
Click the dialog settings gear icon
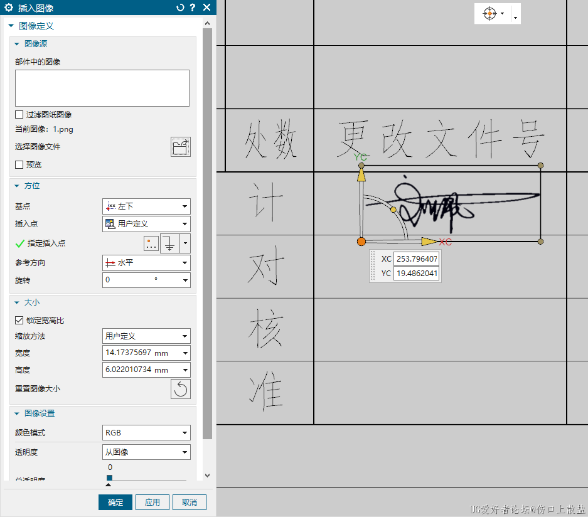pos(9,8)
